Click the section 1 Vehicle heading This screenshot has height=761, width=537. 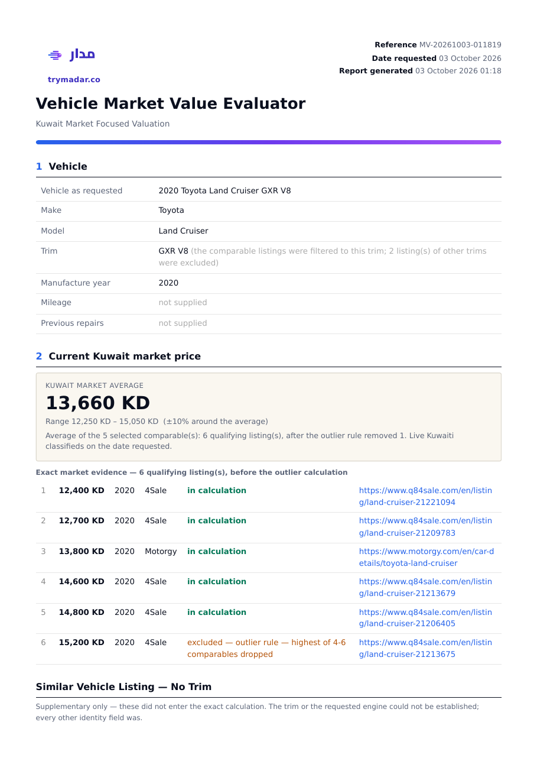tap(61, 167)
